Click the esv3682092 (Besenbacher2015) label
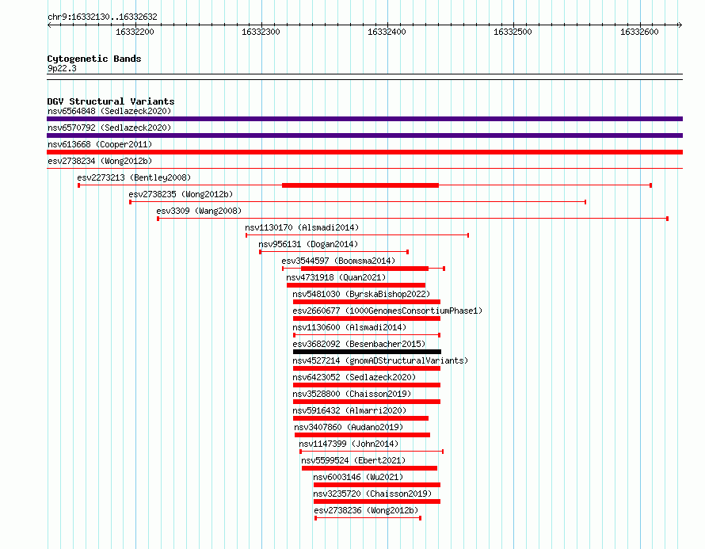This screenshot has height=549, width=705. point(359,344)
